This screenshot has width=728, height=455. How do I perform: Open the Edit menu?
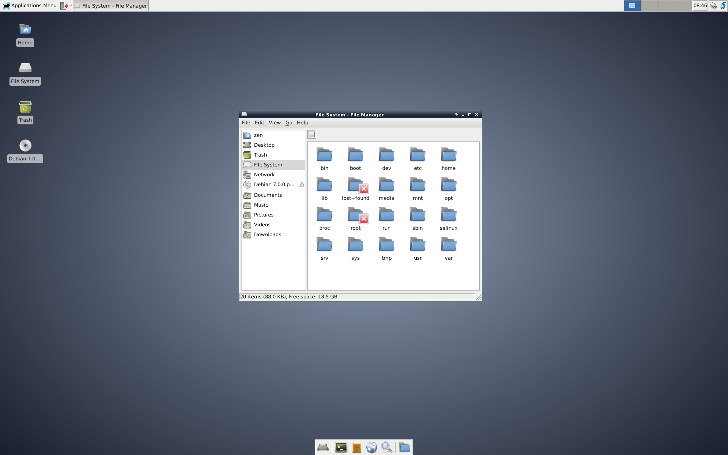click(259, 122)
